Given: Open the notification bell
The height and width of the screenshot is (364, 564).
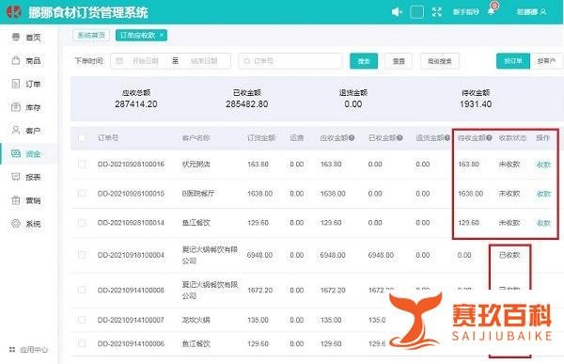Looking at the screenshot, I should 492,10.
